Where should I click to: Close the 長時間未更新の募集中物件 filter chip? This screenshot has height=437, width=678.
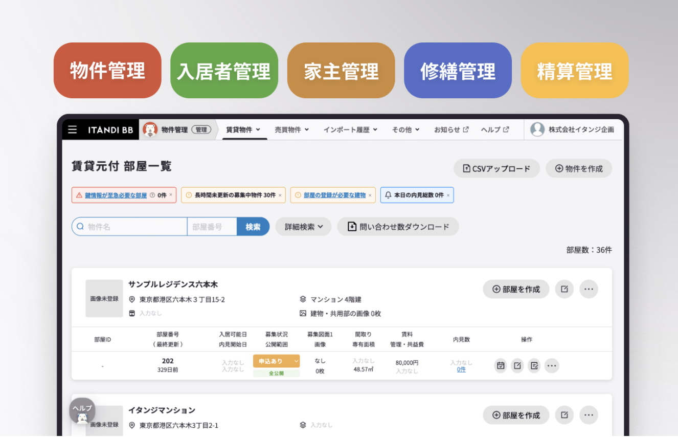coord(281,195)
